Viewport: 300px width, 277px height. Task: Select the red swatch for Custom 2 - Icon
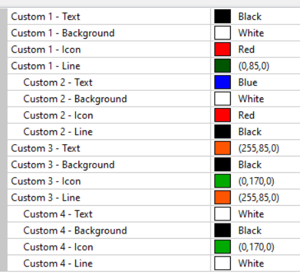(222, 115)
